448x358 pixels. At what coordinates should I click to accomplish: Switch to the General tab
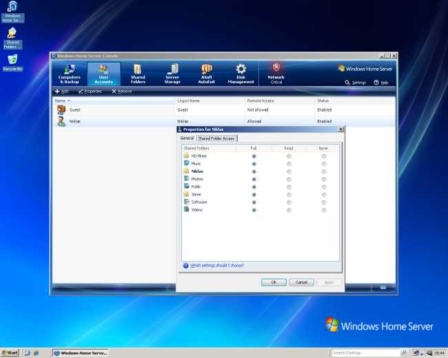pyautogui.click(x=187, y=138)
